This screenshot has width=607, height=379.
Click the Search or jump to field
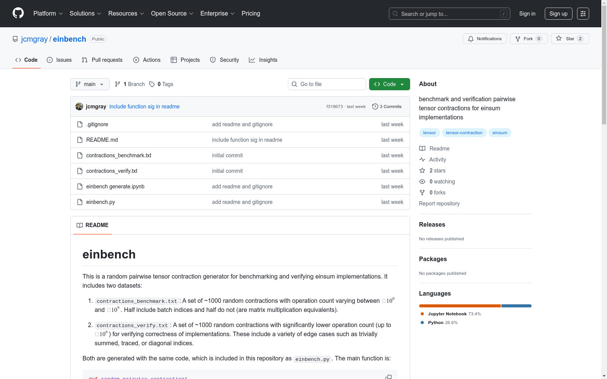point(450,14)
